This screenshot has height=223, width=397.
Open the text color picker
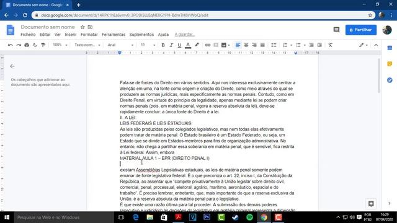(188, 45)
